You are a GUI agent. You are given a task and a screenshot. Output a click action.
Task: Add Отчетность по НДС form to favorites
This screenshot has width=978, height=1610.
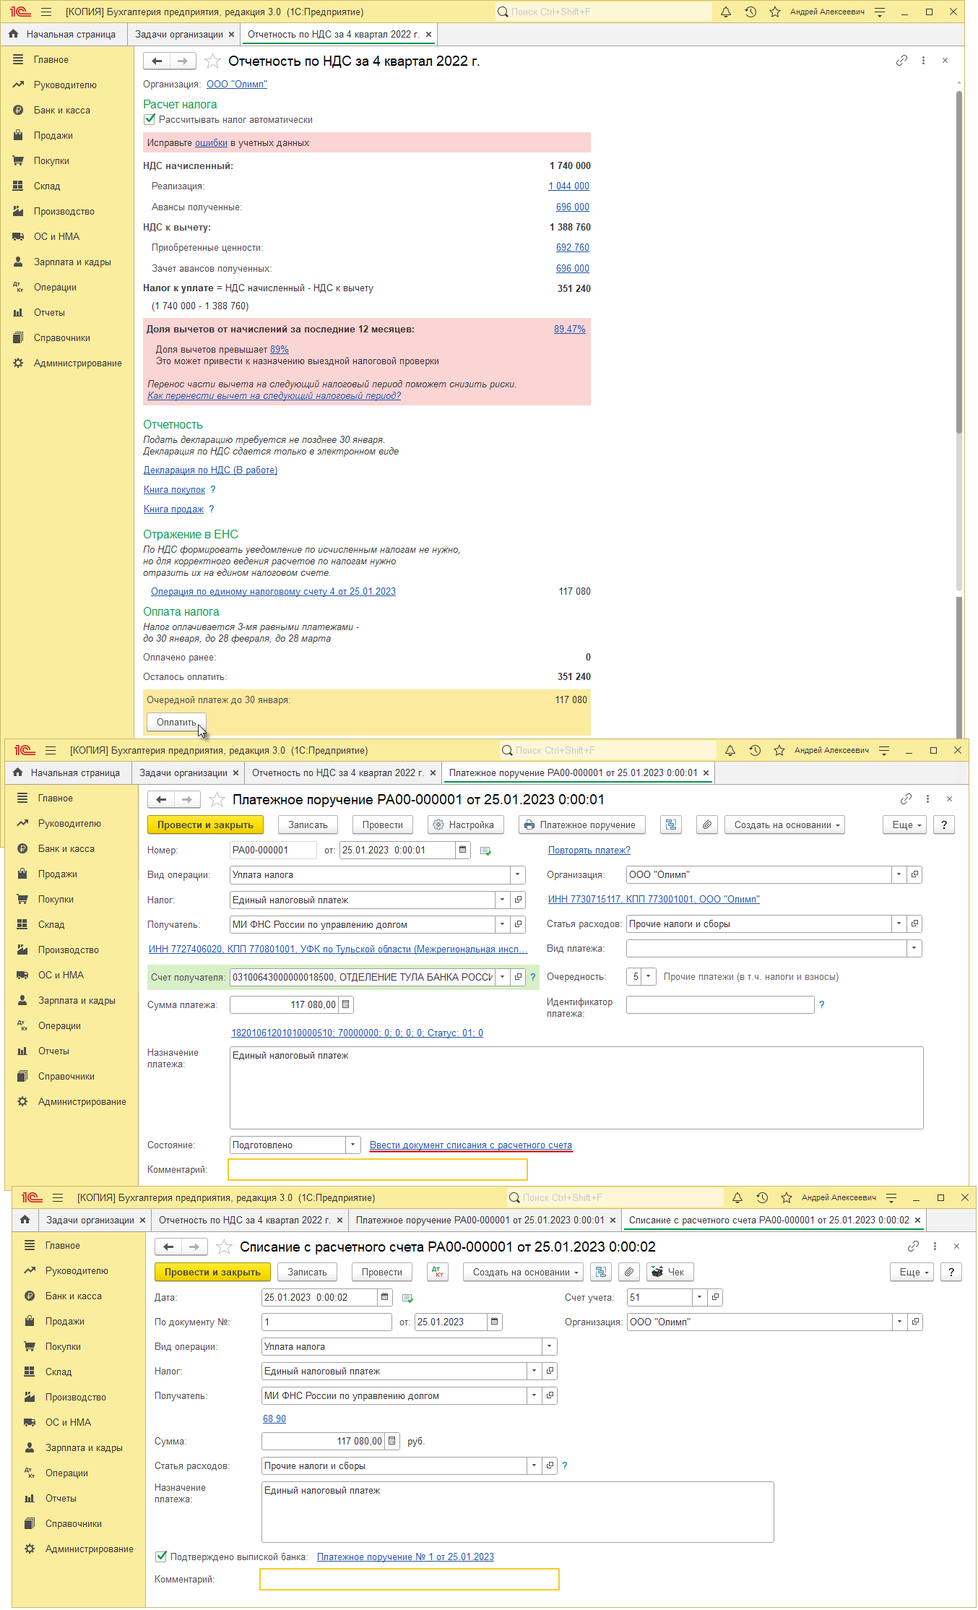point(212,61)
